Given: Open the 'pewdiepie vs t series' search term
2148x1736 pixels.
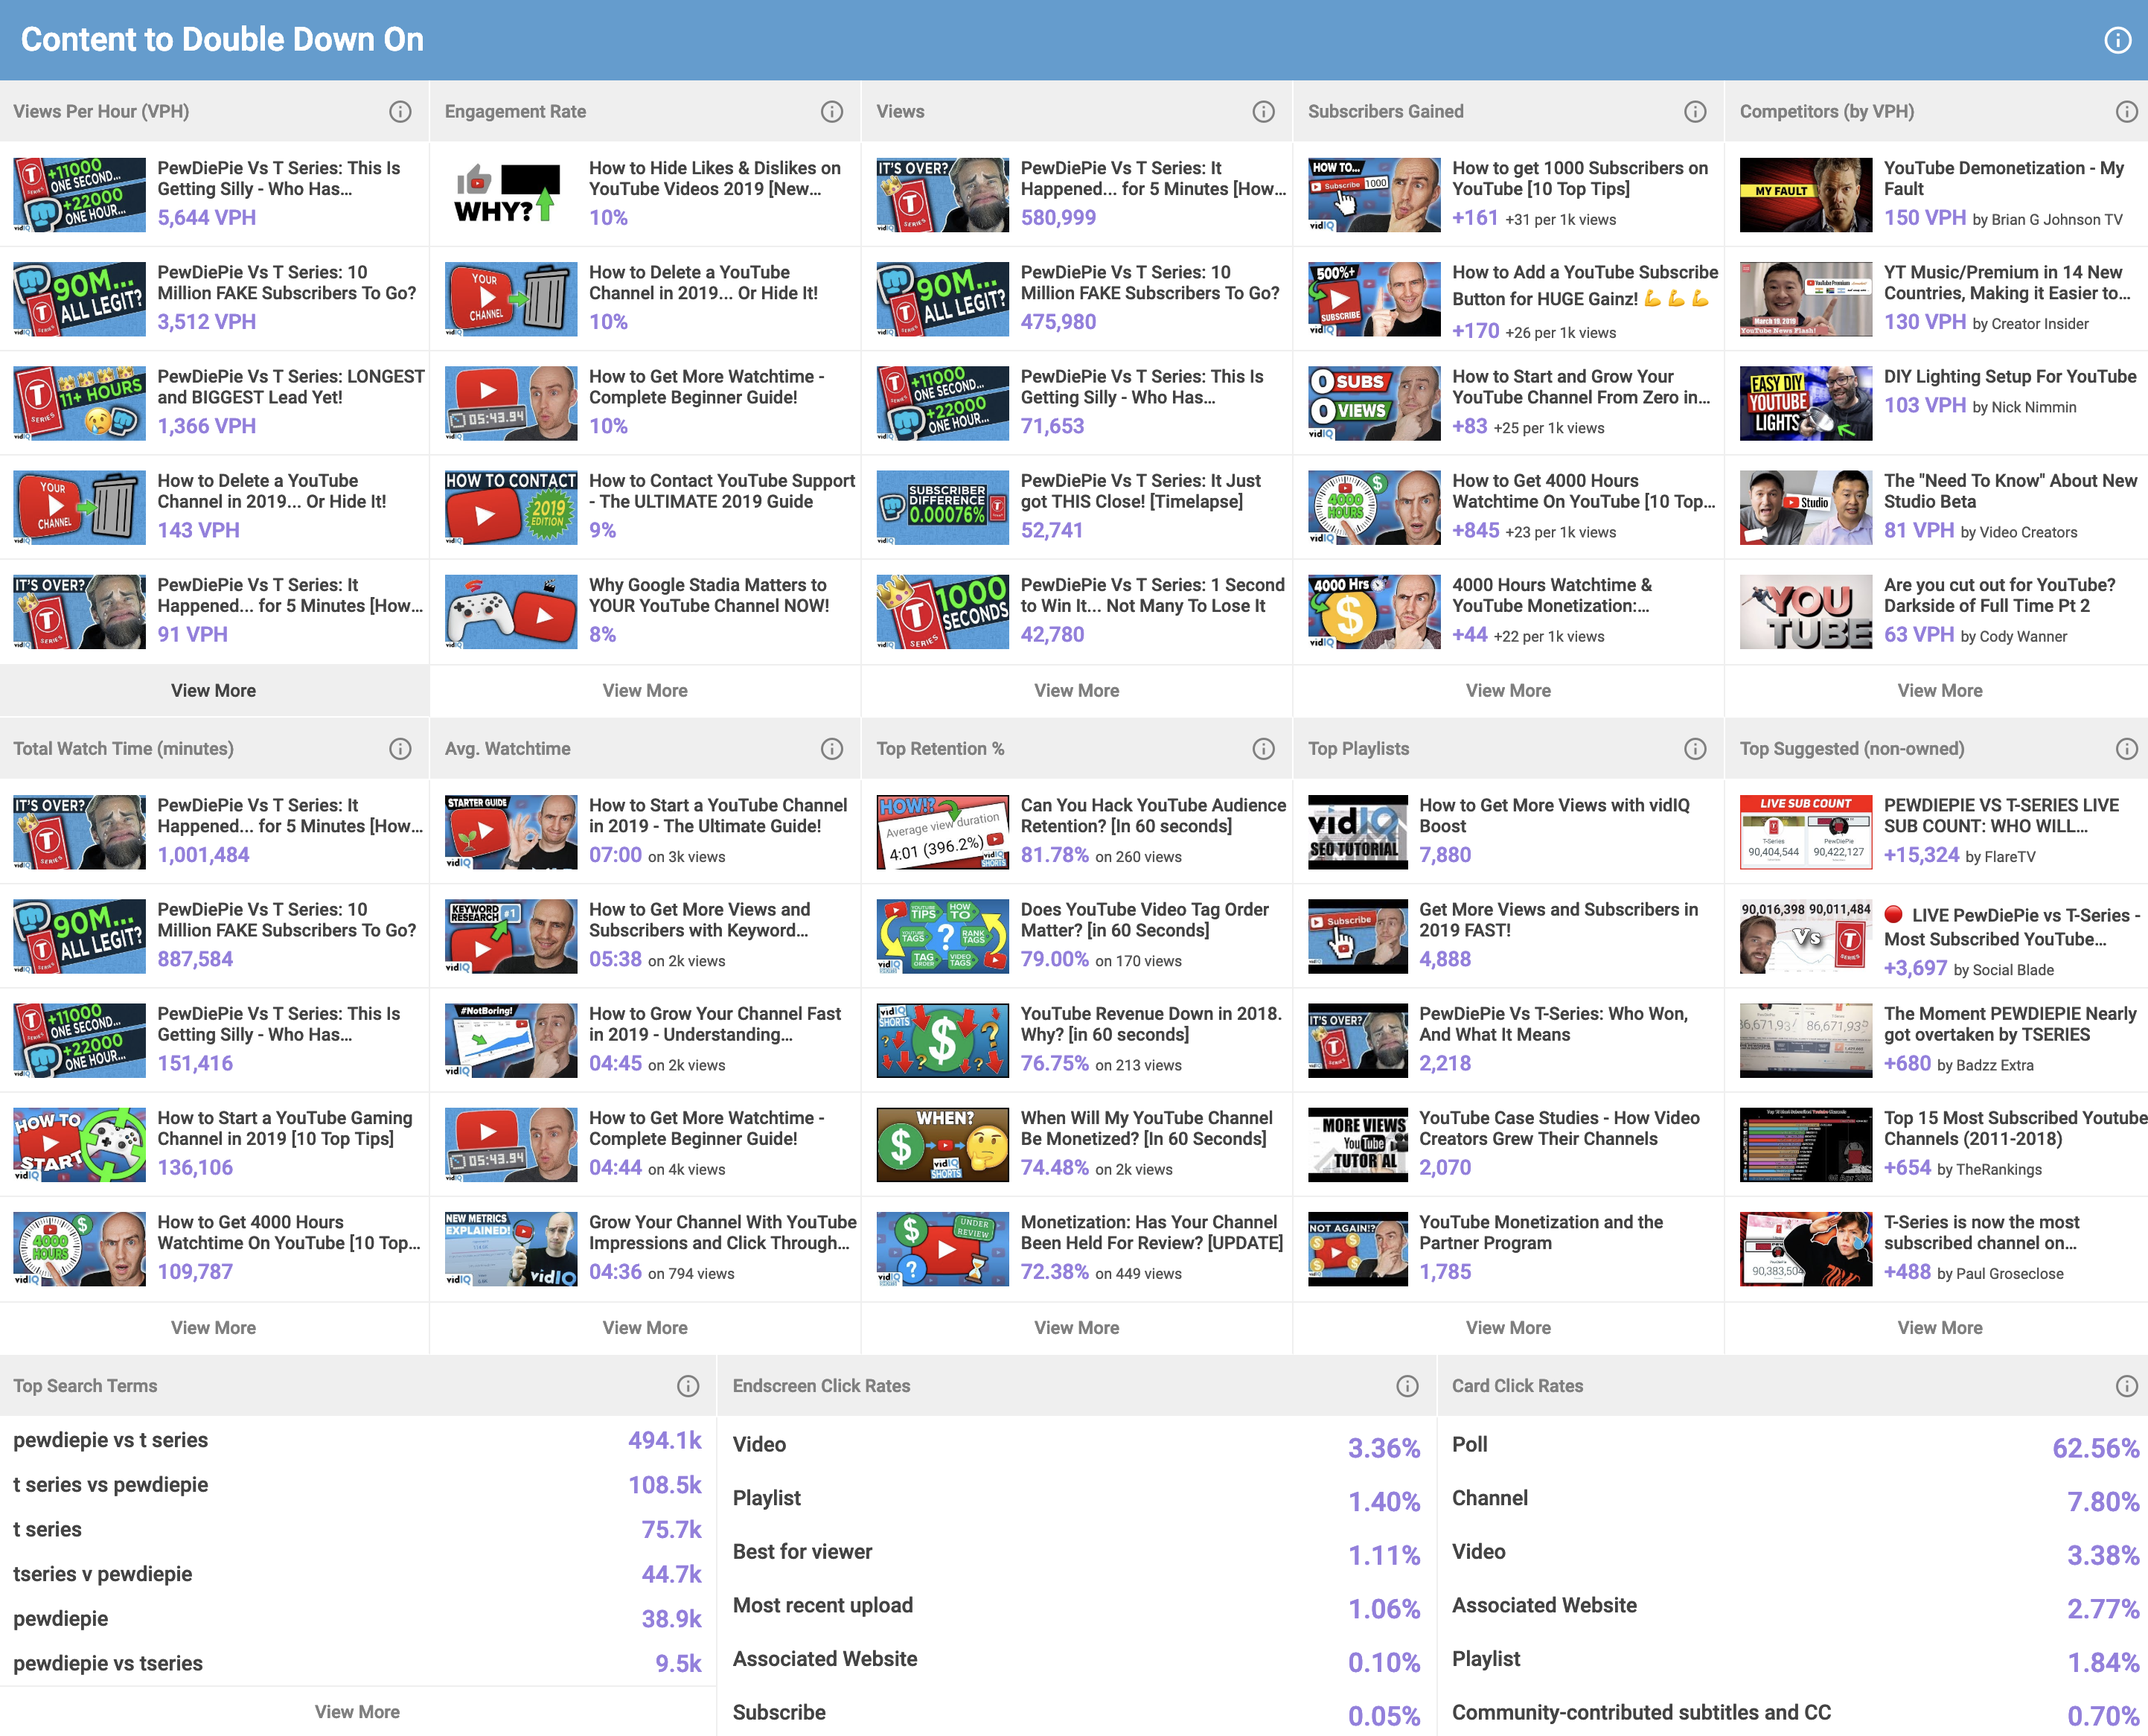Looking at the screenshot, I should [x=110, y=1440].
